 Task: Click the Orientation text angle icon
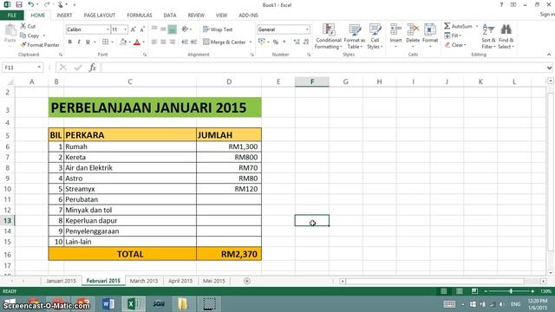[x=185, y=29]
